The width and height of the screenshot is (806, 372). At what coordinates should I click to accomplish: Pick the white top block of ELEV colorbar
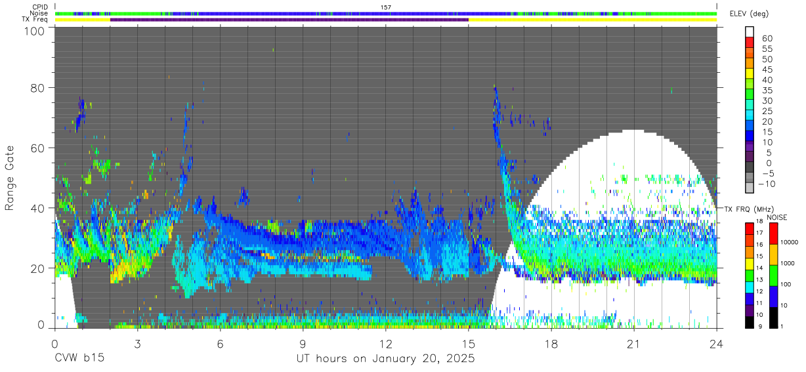point(750,31)
